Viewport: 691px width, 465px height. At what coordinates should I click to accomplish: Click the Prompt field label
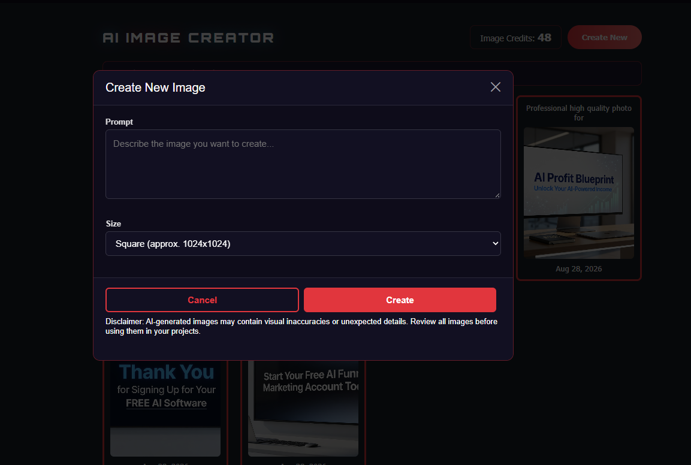119,122
